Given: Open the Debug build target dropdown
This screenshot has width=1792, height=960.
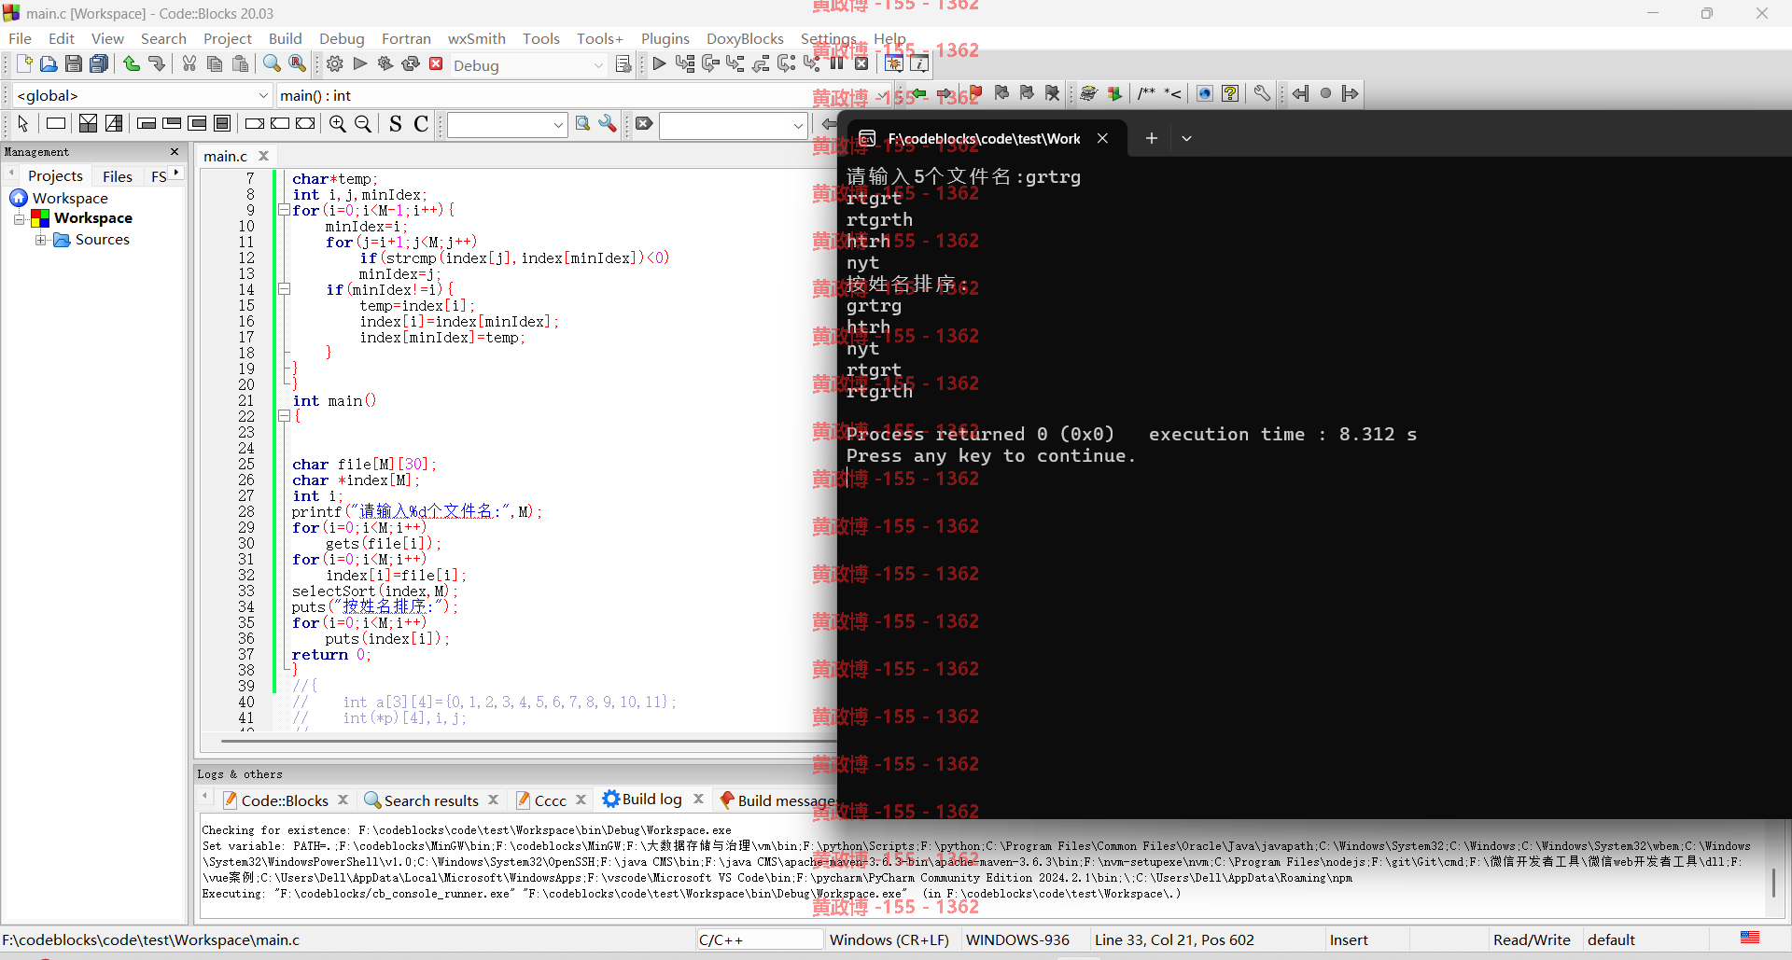Looking at the screenshot, I should (598, 65).
